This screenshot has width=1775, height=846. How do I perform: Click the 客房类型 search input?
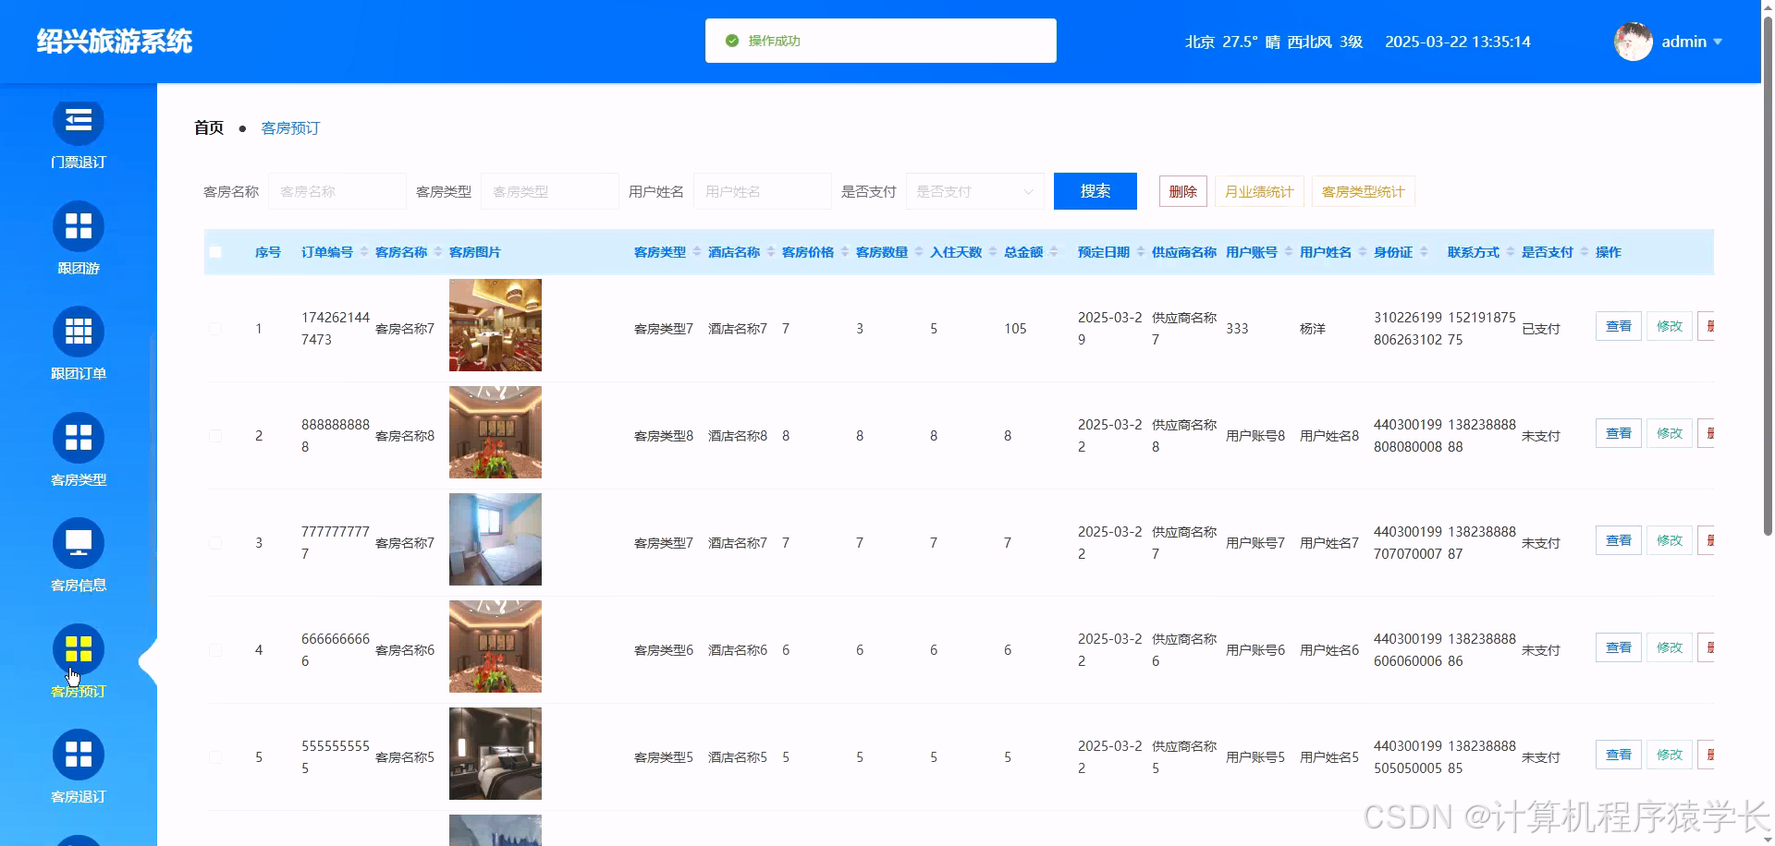click(x=550, y=191)
